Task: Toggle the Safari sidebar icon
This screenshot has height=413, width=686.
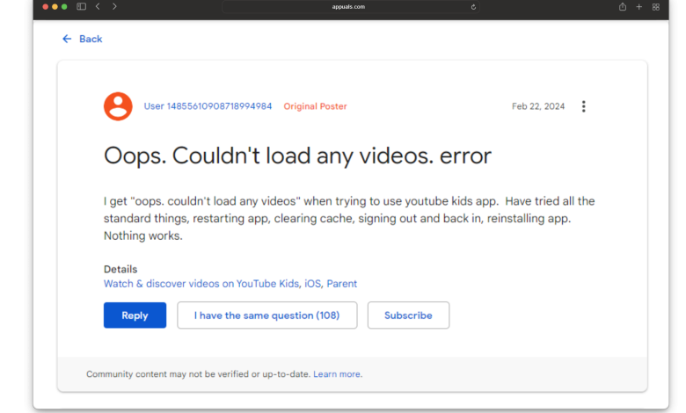Action: click(81, 6)
